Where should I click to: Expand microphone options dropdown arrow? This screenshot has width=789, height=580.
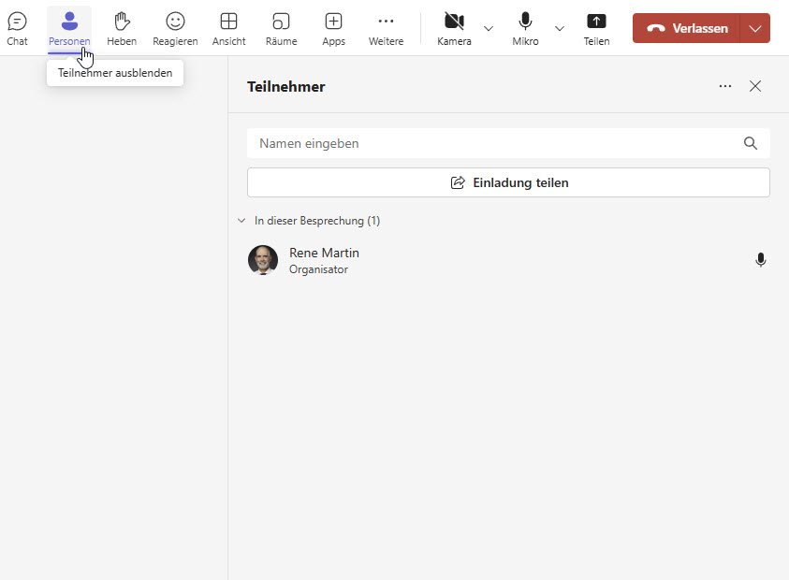tap(560, 29)
